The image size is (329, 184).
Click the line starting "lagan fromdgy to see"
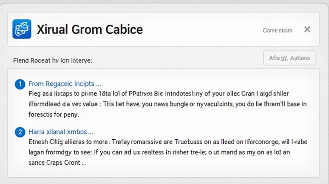(x=159, y=153)
